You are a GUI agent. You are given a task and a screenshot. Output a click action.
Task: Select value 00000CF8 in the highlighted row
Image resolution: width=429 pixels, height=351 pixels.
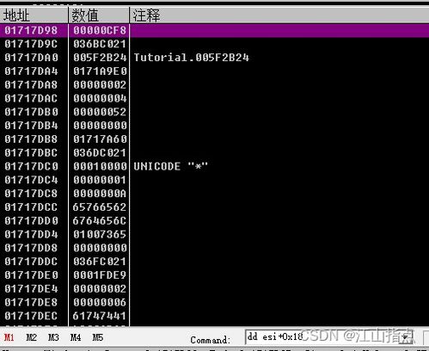click(100, 30)
